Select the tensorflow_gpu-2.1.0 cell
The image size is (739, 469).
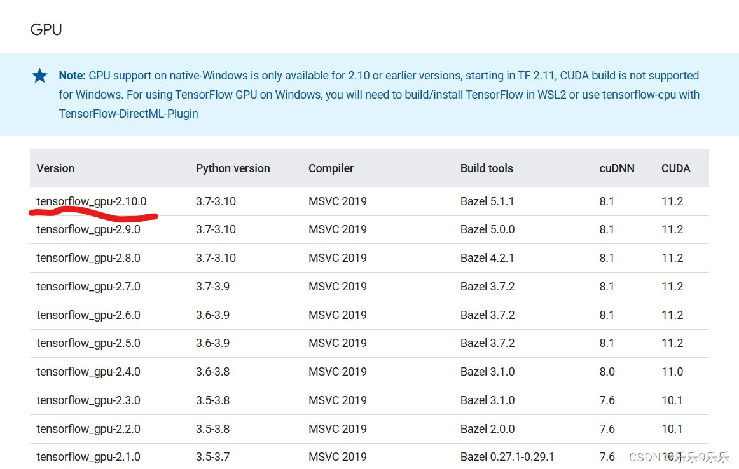(88, 457)
